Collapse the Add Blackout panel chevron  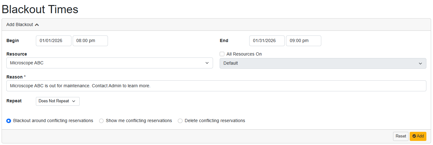point(37,25)
